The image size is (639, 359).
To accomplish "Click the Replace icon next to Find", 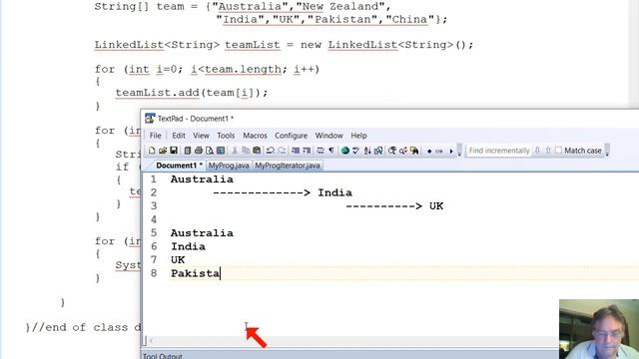I will click(x=403, y=151).
